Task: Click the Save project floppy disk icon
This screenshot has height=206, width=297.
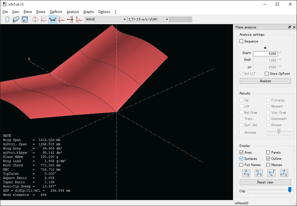Action: [x=24, y=19]
